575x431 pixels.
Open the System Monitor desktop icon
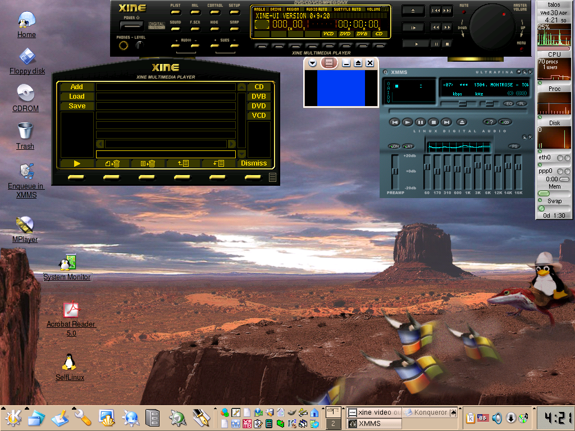point(67,267)
